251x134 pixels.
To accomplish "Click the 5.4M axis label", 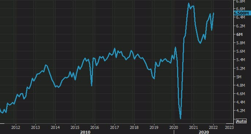I will pyautogui.click(x=240, y=60).
